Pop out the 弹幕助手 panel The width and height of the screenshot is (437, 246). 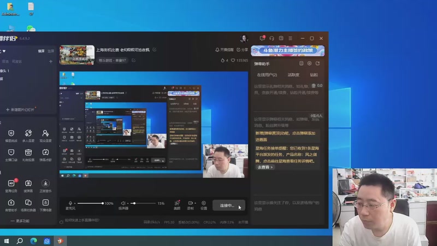(318, 63)
